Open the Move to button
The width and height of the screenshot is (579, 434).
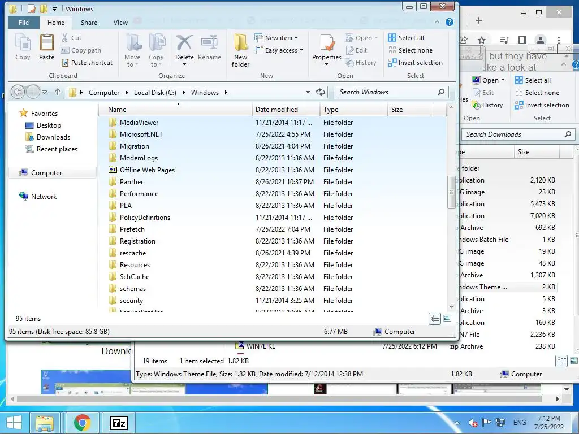tap(132, 50)
